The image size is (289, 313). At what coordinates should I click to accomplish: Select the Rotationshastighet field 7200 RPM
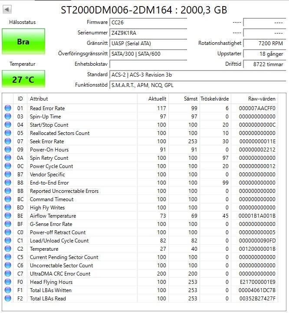[x=265, y=43]
